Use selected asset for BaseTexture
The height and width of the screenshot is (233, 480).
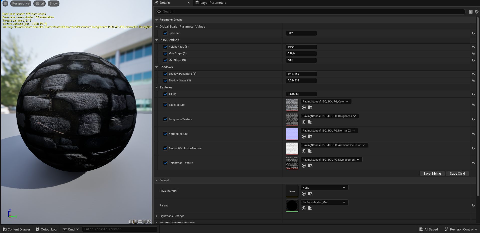coord(304,107)
